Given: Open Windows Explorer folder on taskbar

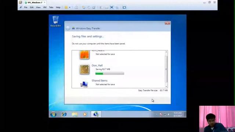Looking at the screenshot, I should [75, 114].
